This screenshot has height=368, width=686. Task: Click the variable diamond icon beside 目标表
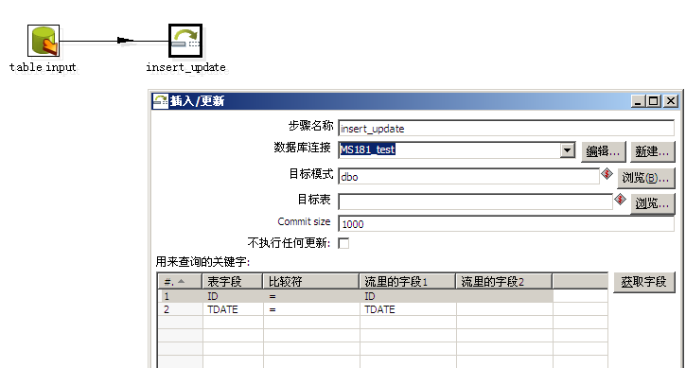[620, 200]
